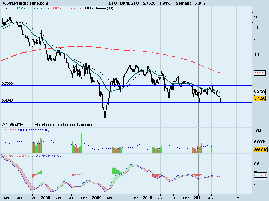The height and width of the screenshot is (201, 269).
Task: Click the red 7,9173 moving average tag
Action: (x=260, y=73)
